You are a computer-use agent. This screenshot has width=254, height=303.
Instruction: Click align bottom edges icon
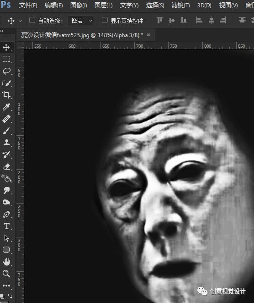[x=184, y=20]
